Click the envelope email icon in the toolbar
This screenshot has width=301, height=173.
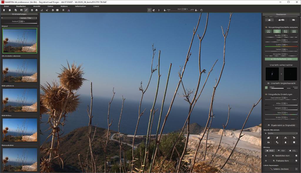point(57,10)
